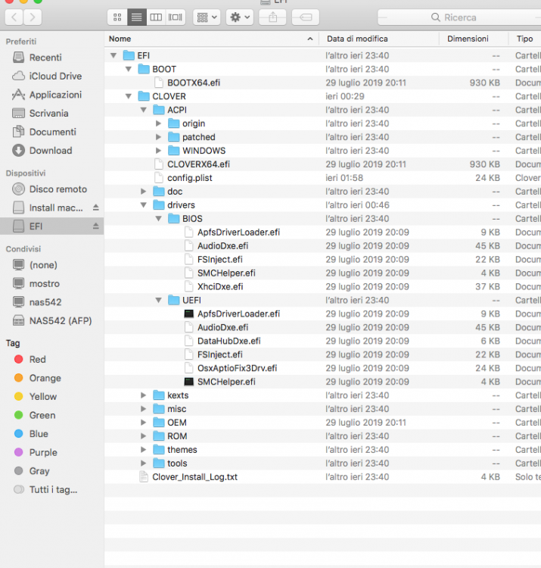Viewport: 541px width, 568px height.
Task: Click the edit tags toolbar button
Action: (x=306, y=17)
